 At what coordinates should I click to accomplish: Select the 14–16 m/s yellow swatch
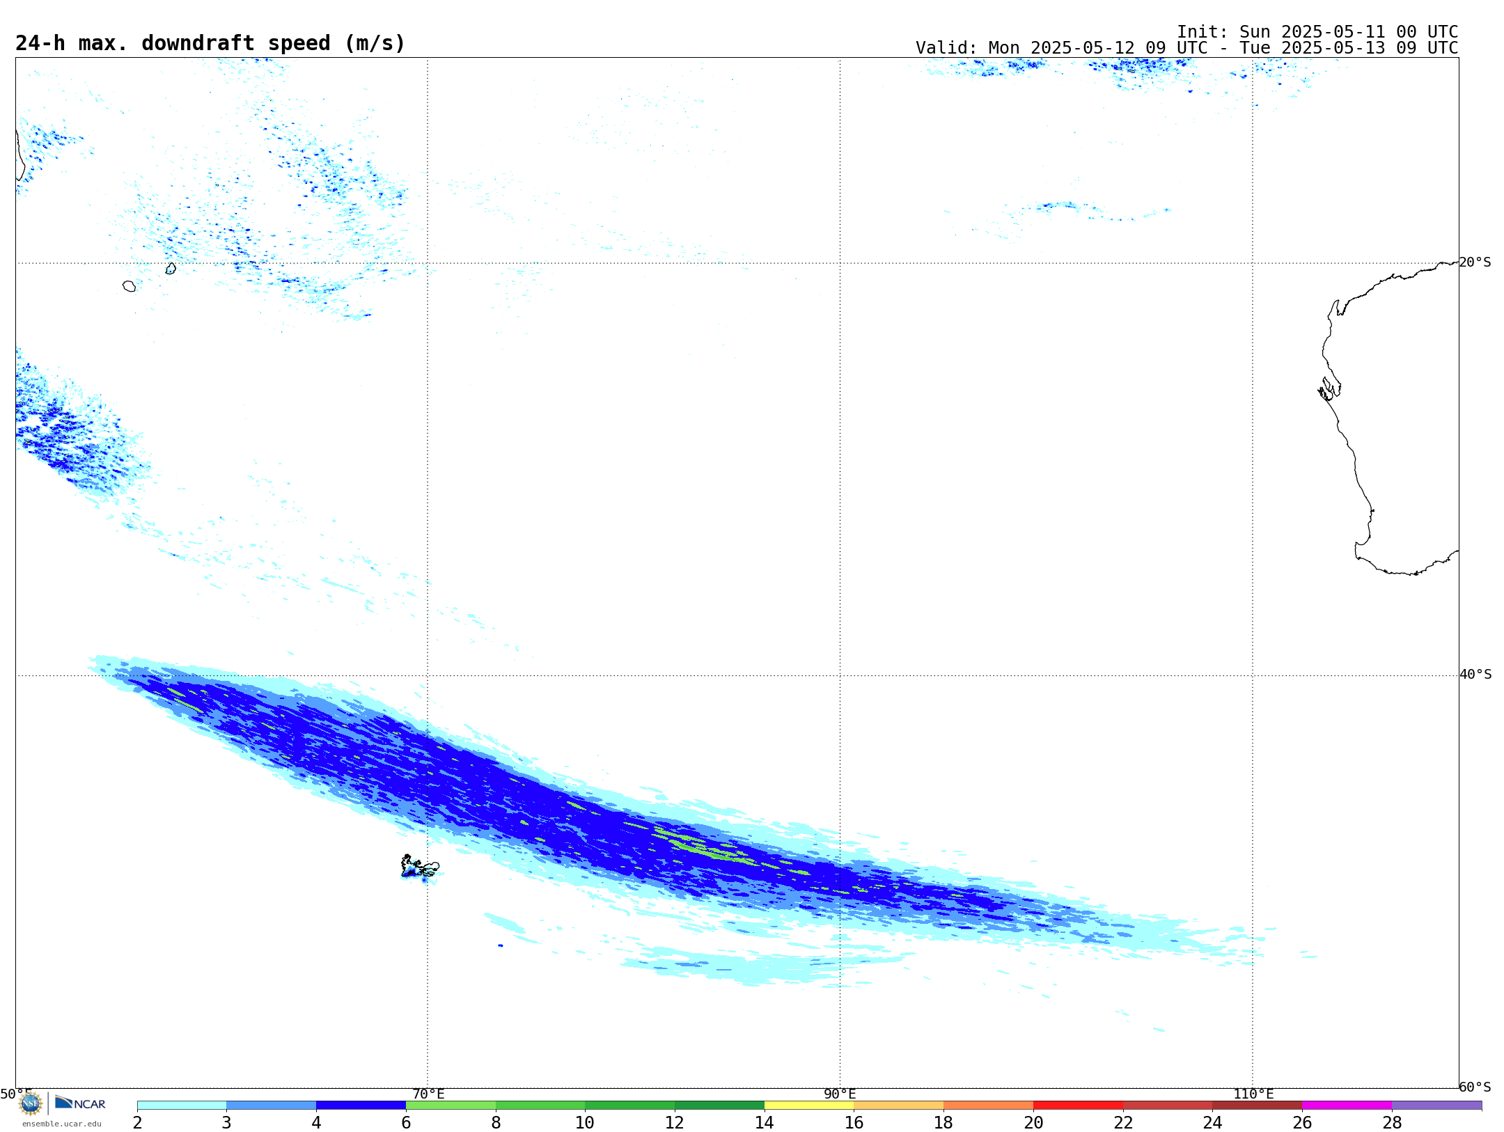809,1105
